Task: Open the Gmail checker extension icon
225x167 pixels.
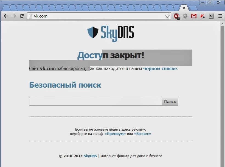Action: 194,16
